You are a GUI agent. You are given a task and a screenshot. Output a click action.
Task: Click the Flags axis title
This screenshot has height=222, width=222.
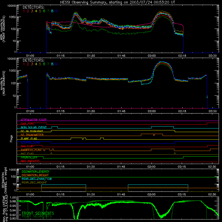(x=11, y=138)
